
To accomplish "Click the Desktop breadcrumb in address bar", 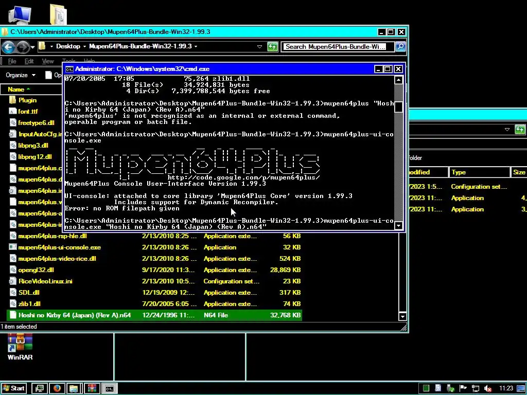I will 68,46.
